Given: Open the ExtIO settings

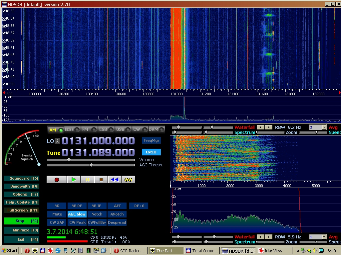Looking at the screenshot, I should (152, 152).
